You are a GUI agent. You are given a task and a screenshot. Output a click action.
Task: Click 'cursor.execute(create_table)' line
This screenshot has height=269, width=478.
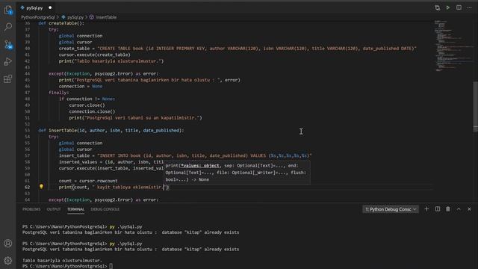tap(95, 55)
